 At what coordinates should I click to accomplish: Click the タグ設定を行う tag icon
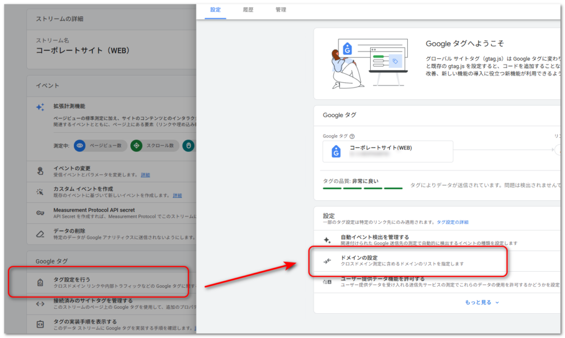coord(40,282)
